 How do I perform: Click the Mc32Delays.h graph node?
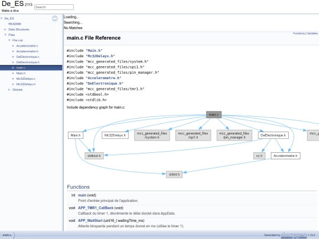(115, 135)
